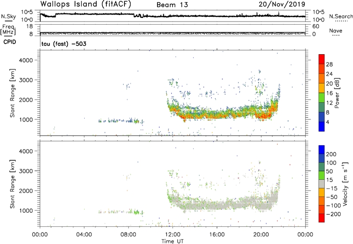
Task: Click the green velocity echoes near 09:00
Action: coord(136,212)
